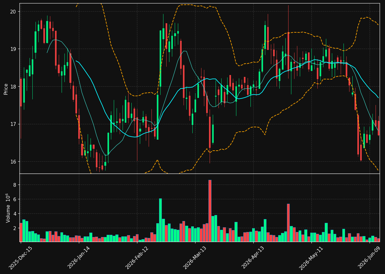
Task: Click the tallest green volume bar
Action: point(160,220)
